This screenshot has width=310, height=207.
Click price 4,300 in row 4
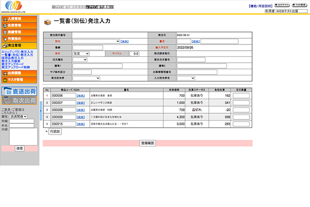[x=180, y=117]
